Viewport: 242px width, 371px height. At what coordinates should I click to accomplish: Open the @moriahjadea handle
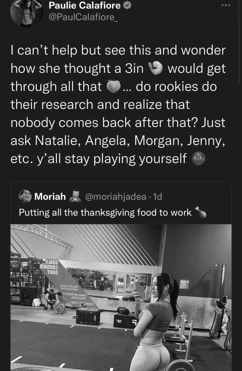point(116,197)
